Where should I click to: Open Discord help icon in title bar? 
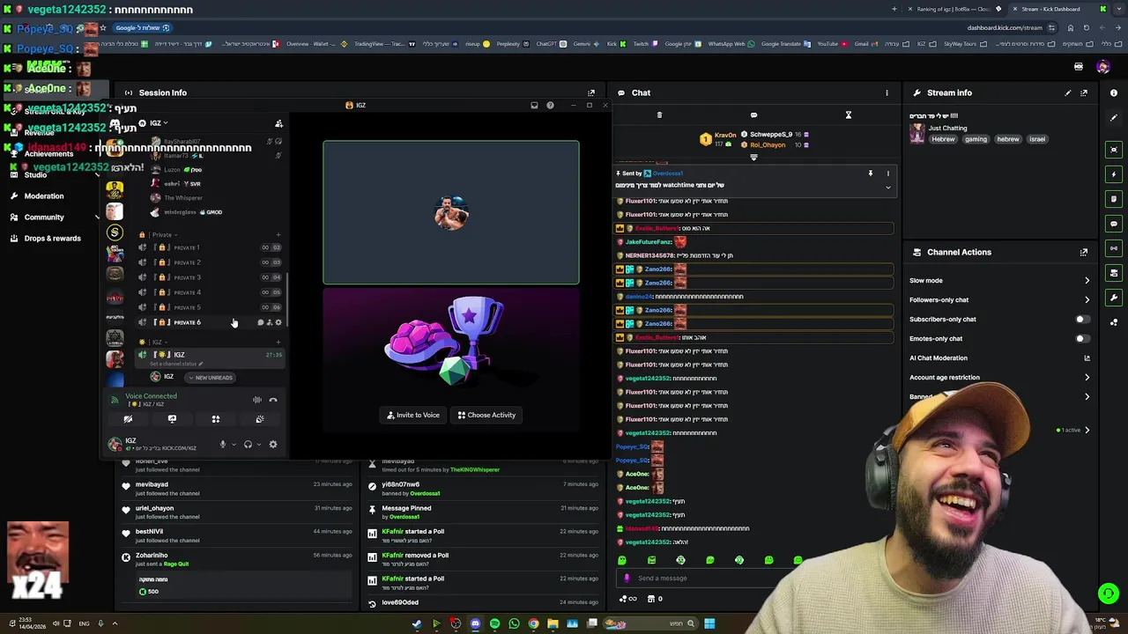click(x=550, y=105)
